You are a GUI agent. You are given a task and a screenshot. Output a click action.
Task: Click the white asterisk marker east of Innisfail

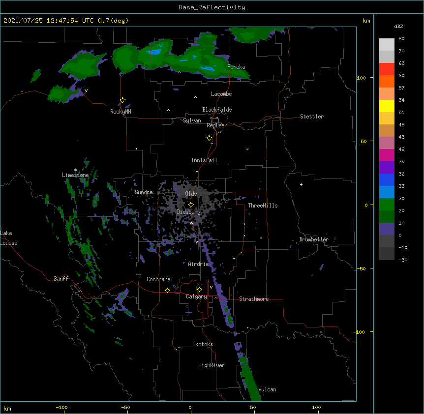[x=247, y=149]
